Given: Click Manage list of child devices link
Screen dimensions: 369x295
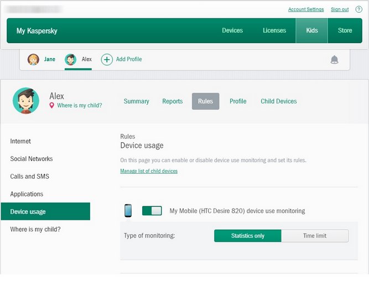Looking at the screenshot, I should coord(149,171).
